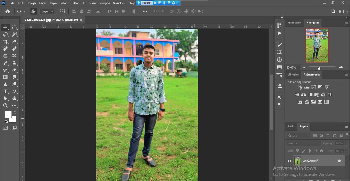Toggle pixel layer filter in Layers
Image resolution: width=350 pixels, height=181 pixels.
tap(315, 136)
